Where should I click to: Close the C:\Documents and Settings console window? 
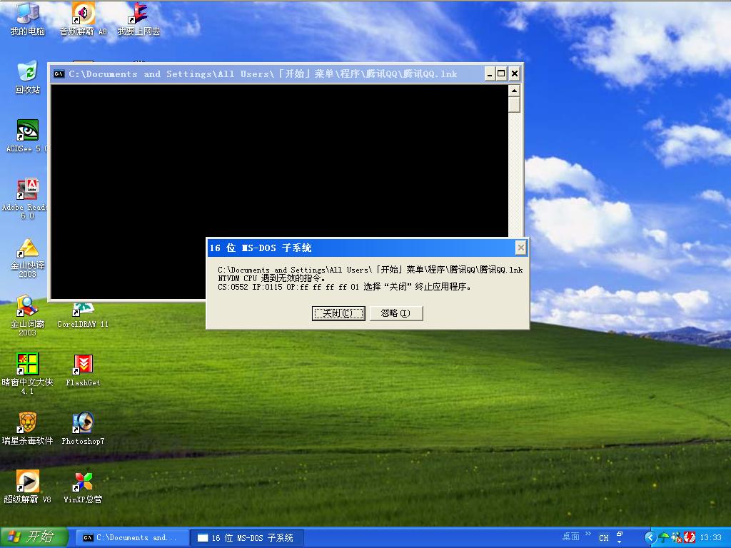[514, 73]
